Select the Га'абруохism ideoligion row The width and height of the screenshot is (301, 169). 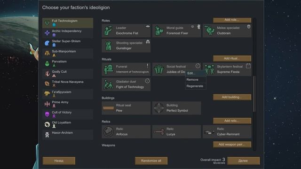click(x=68, y=94)
